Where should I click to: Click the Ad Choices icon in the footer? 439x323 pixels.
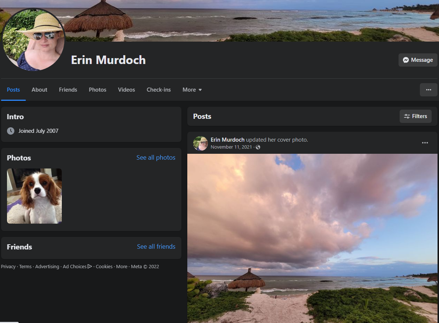coord(89,266)
